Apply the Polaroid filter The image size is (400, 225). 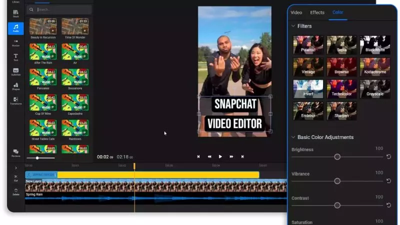coord(308,45)
